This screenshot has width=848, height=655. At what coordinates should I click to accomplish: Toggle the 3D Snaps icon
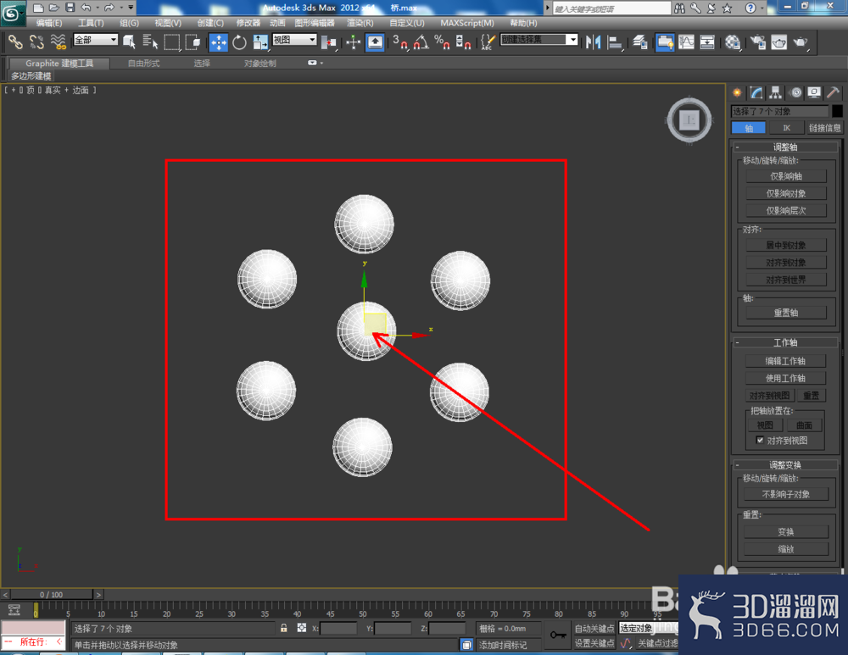(400, 42)
